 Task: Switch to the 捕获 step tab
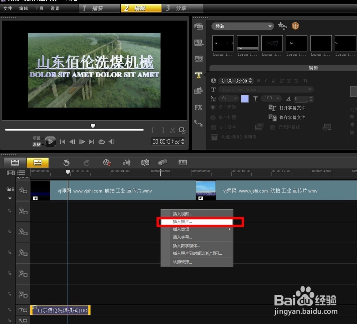[100, 8]
